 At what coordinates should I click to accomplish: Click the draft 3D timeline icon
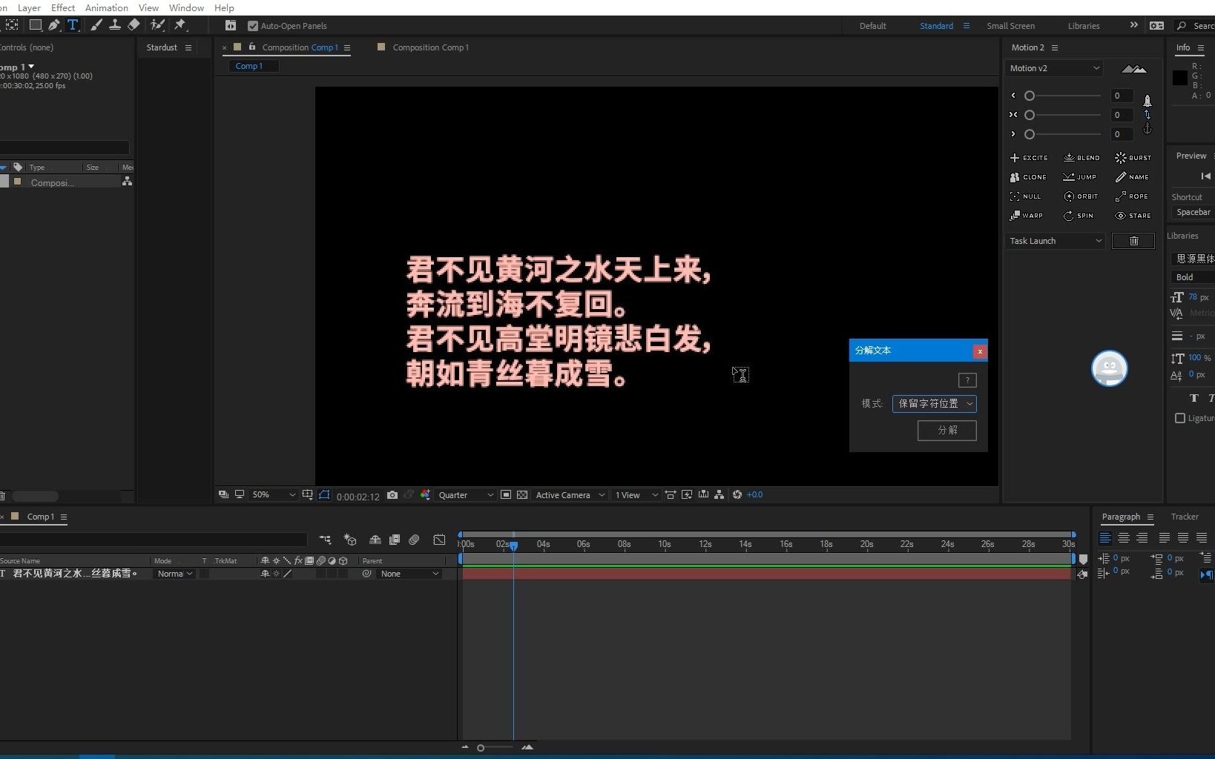tap(350, 540)
